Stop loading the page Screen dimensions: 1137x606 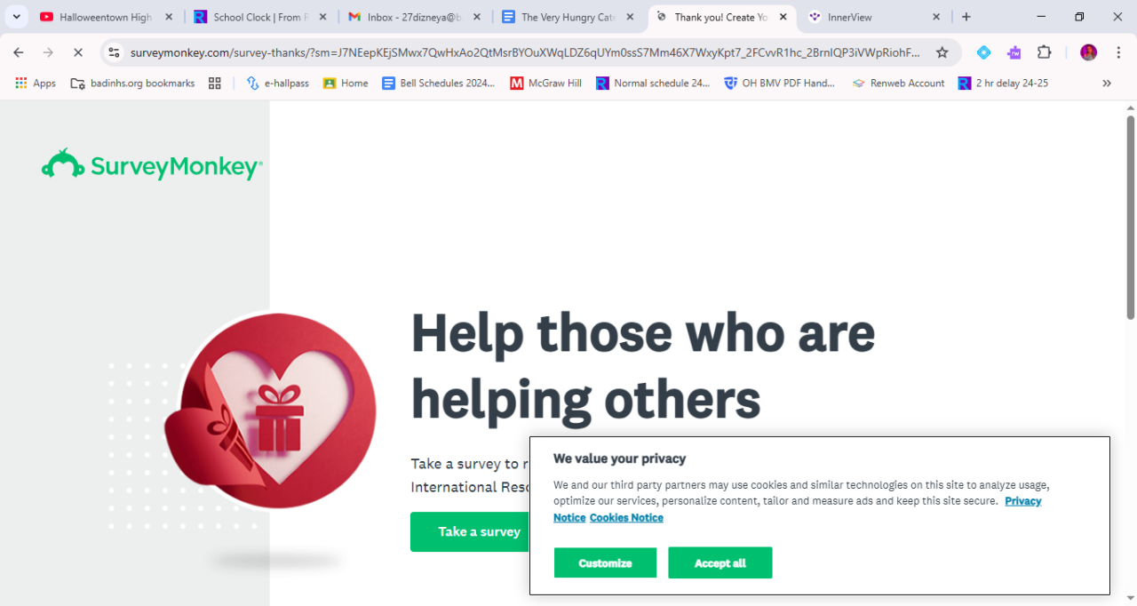(x=77, y=52)
